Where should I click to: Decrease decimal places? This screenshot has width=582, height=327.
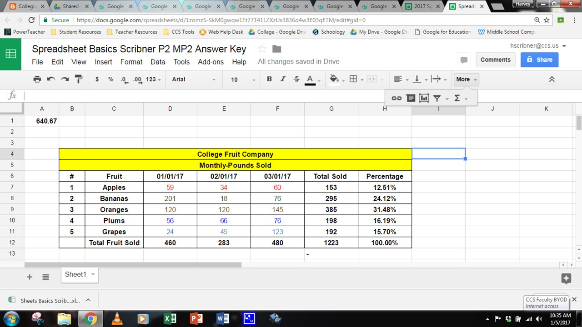(124, 79)
